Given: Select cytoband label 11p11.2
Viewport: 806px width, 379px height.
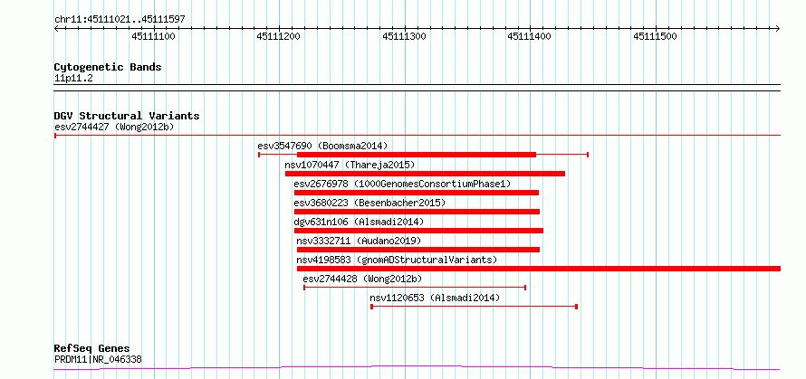Looking at the screenshot, I should pos(73,79).
